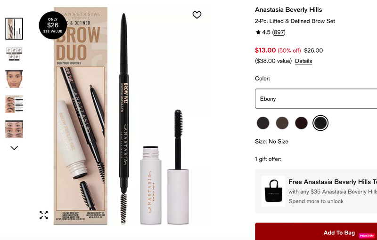Choose the first dark gray-brown color swatch
Screen dimensions: 377x240
click(x=263, y=123)
